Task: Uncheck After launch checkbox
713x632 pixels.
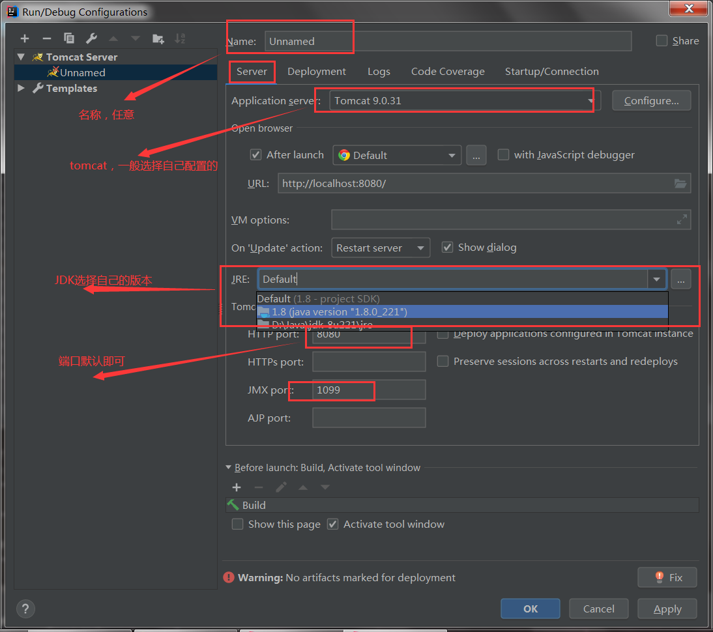Action: (255, 155)
